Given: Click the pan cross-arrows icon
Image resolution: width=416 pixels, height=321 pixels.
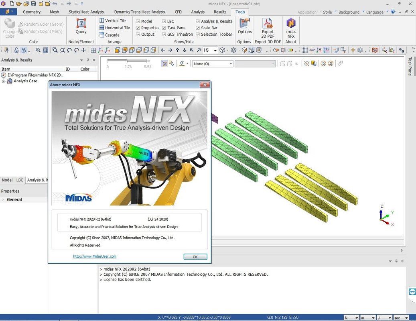Looking at the screenshot, I should (x=83, y=50).
